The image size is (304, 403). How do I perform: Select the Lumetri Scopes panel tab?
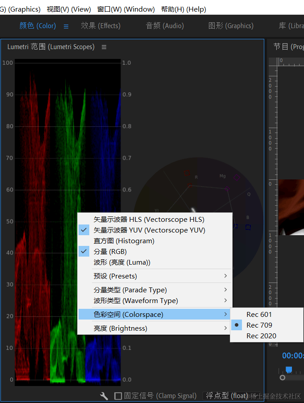tap(51, 47)
